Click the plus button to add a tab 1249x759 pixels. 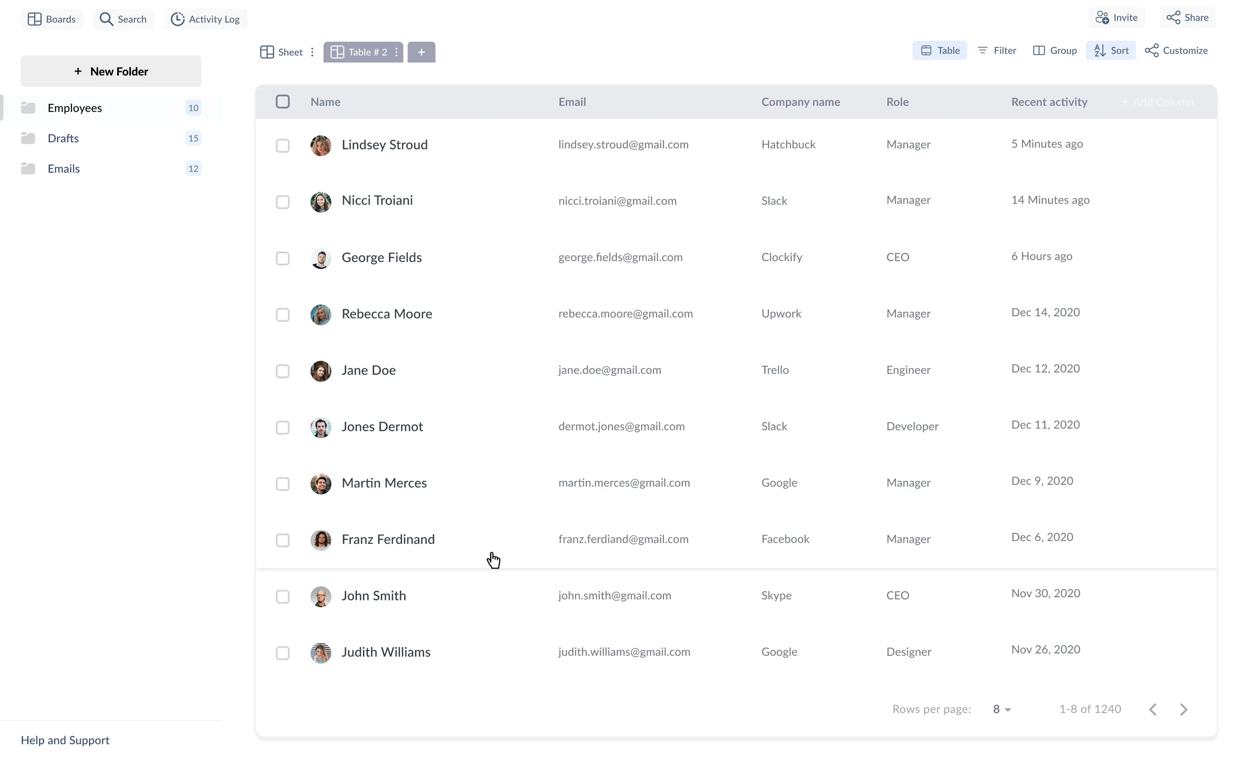(x=421, y=52)
